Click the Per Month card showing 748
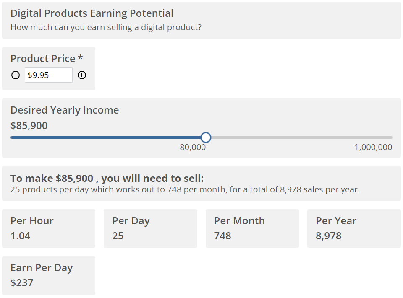The image size is (403, 298). (252, 228)
